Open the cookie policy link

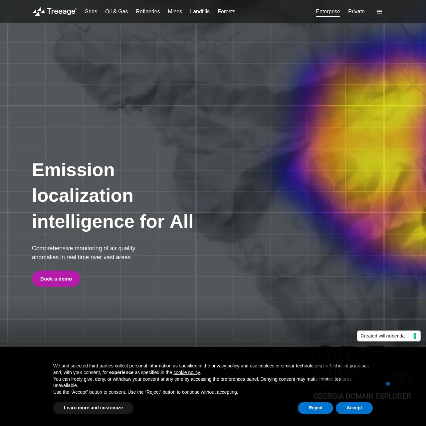[186, 372]
